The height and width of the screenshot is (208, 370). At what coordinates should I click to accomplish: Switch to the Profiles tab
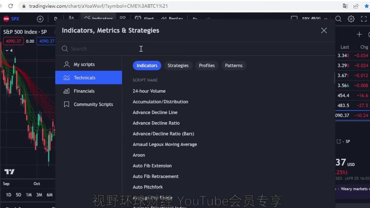(207, 65)
